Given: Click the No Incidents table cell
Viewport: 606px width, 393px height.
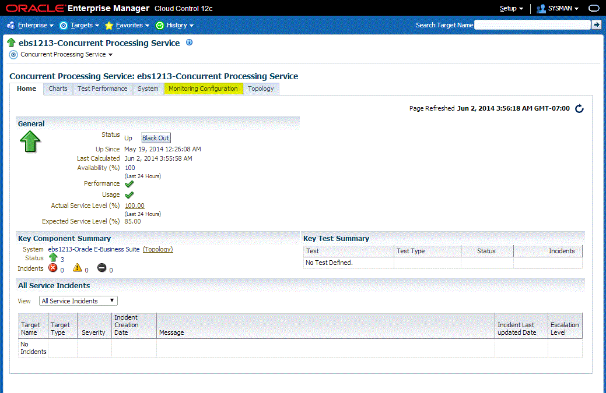Looking at the screenshot, I should point(33,348).
